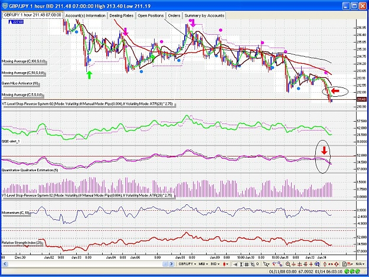The image size is (369, 277).
Task: Select the GBP/JPY 1 hour chart tab
Action: [32, 15]
